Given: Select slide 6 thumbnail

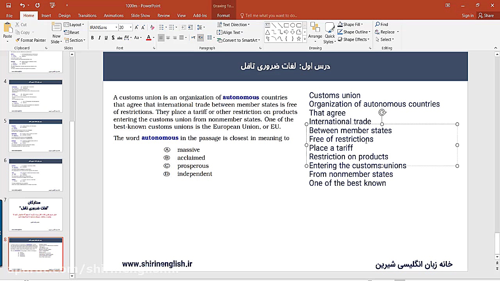Looking at the screenshot, I should [x=36, y=175].
